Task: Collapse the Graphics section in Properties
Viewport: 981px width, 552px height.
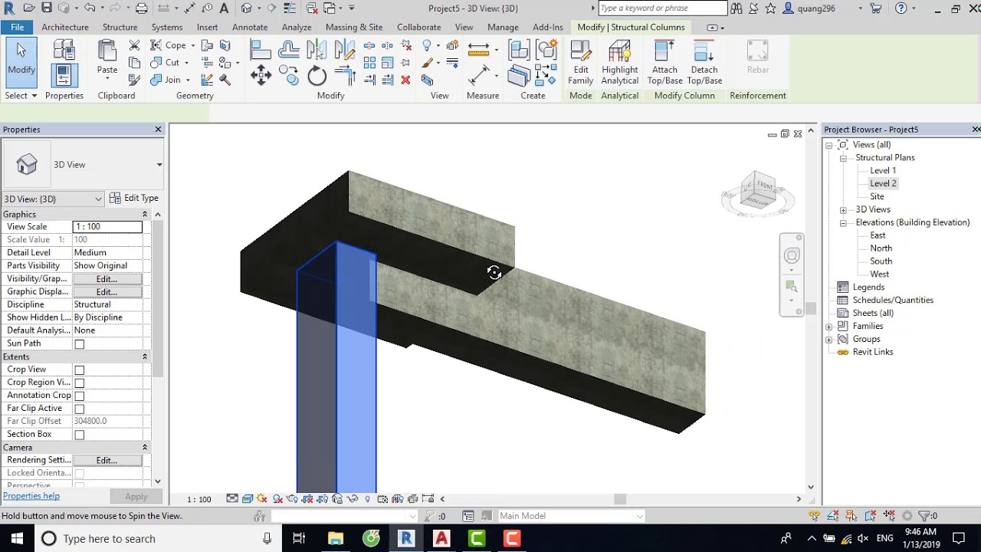Action: click(144, 215)
